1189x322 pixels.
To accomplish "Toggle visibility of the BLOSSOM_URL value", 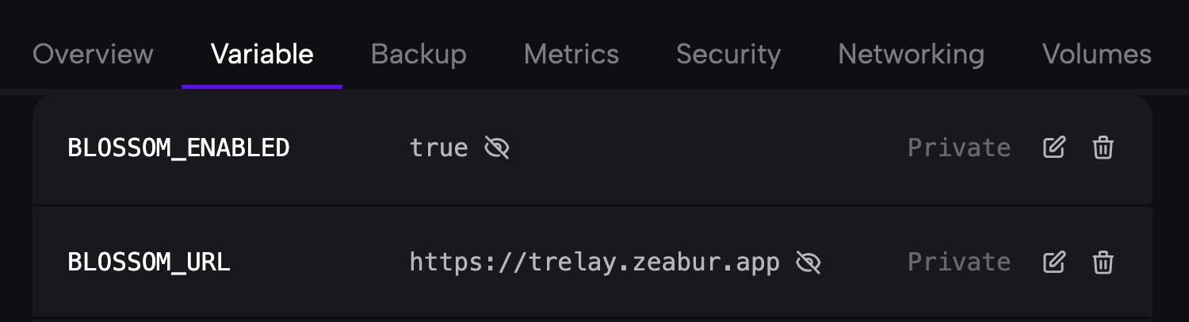I will (808, 262).
